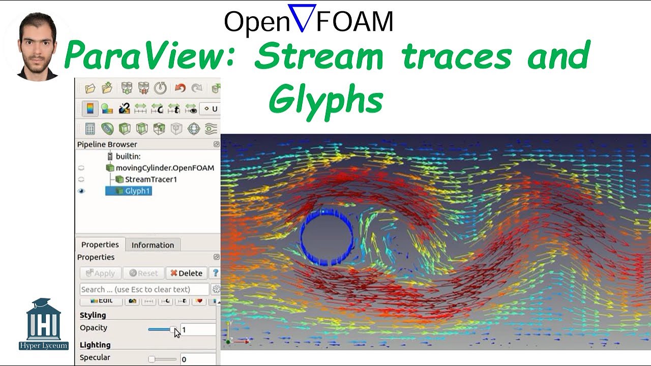The height and width of the screenshot is (366, 651).
Task: Undock the Pipeline Browser panel
Action: (x=216, y=144)
